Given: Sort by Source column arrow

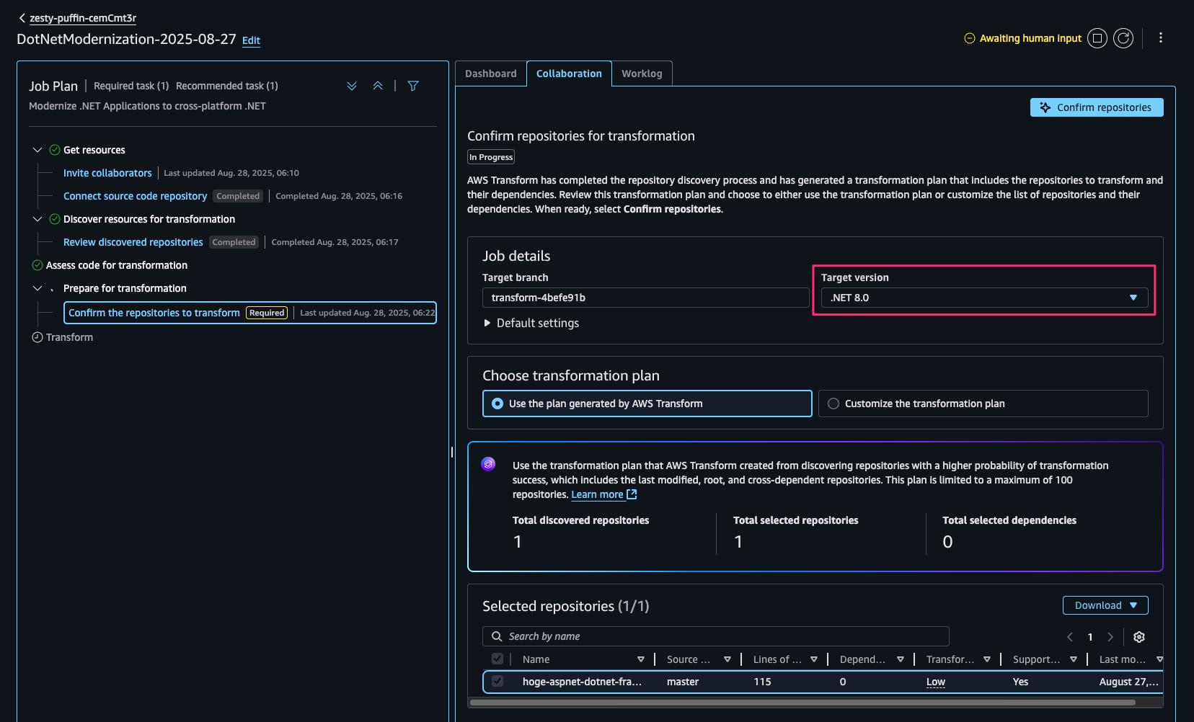Looking at the screenshot, I should 728,659.
